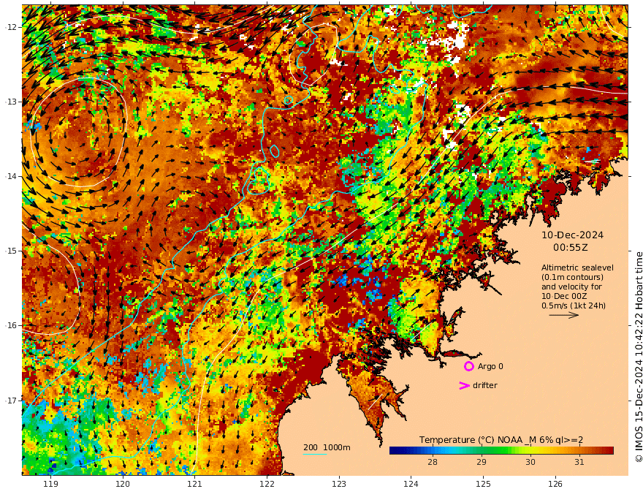Click the longitude label '120'
This screenshot has height=497, width=643.
123,485
